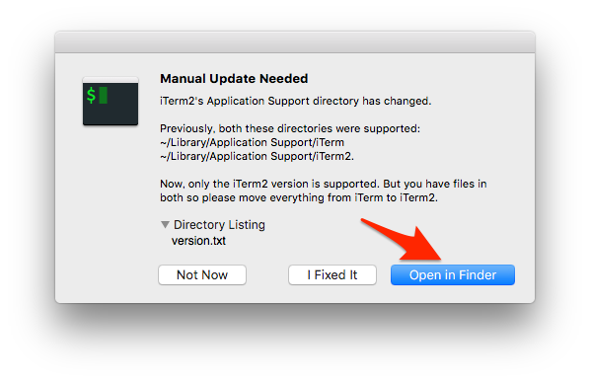Click the Application Support/iTerm2 path line
The width and height of the screenshot is (590, 382).
point(257,156)
